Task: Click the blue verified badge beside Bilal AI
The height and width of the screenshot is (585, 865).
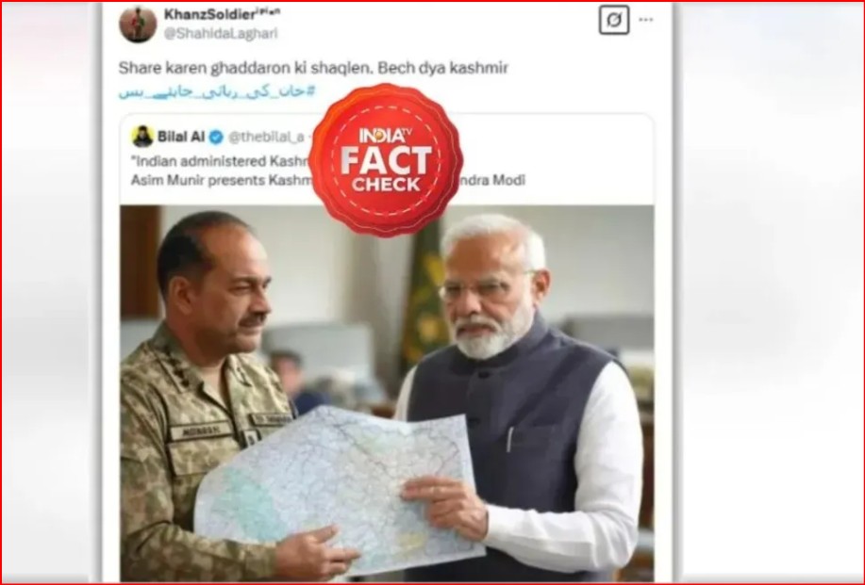Action: tap(216, 137)
